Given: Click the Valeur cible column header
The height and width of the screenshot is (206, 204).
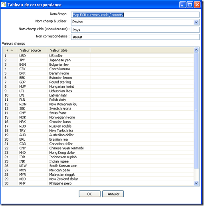Looking at the screenshot, I should 69,50.
